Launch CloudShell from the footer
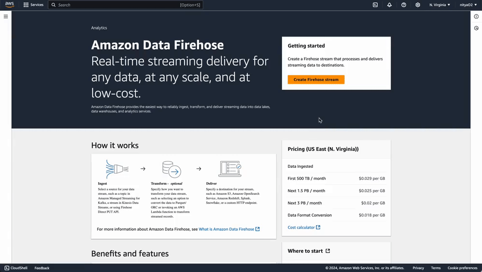This screenshot has height=272, width=482. tap(16, 268)
